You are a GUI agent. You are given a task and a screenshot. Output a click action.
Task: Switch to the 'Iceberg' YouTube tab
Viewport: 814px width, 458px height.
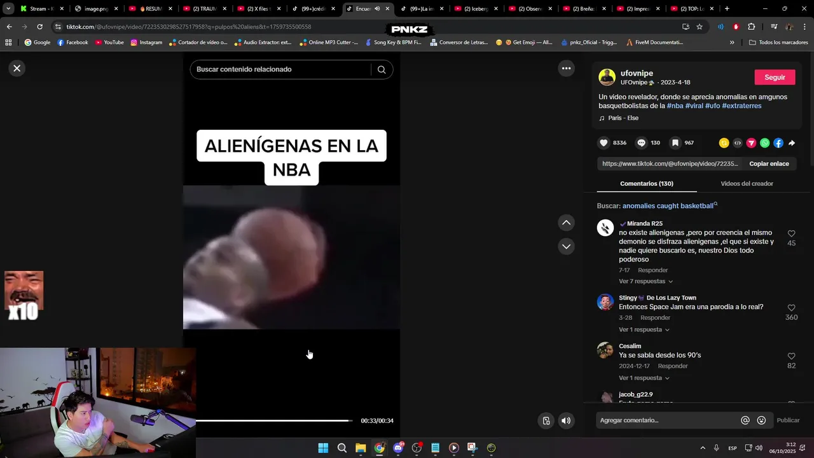[476, 9]
